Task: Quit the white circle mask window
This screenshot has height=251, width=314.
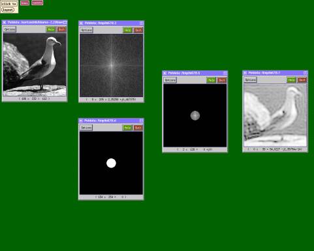Action: pyautogui.click(x=138, y=128)
